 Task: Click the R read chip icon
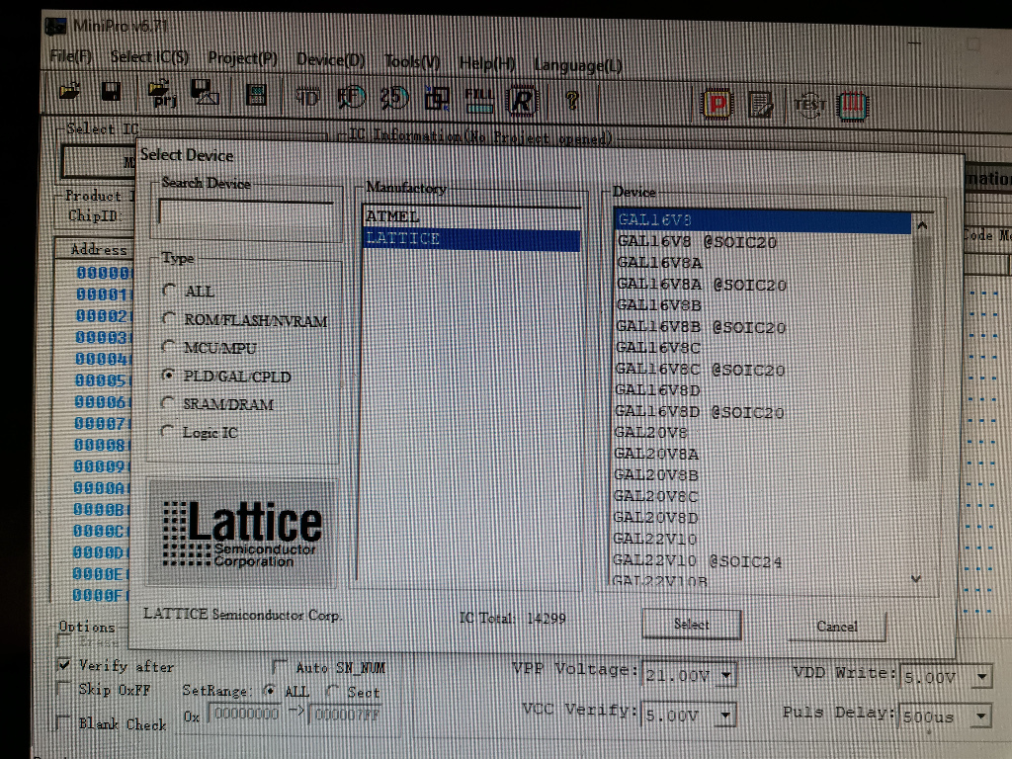[523, 100]
